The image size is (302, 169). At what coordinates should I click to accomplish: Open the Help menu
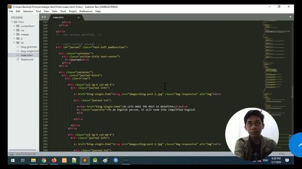pos(98,11)
